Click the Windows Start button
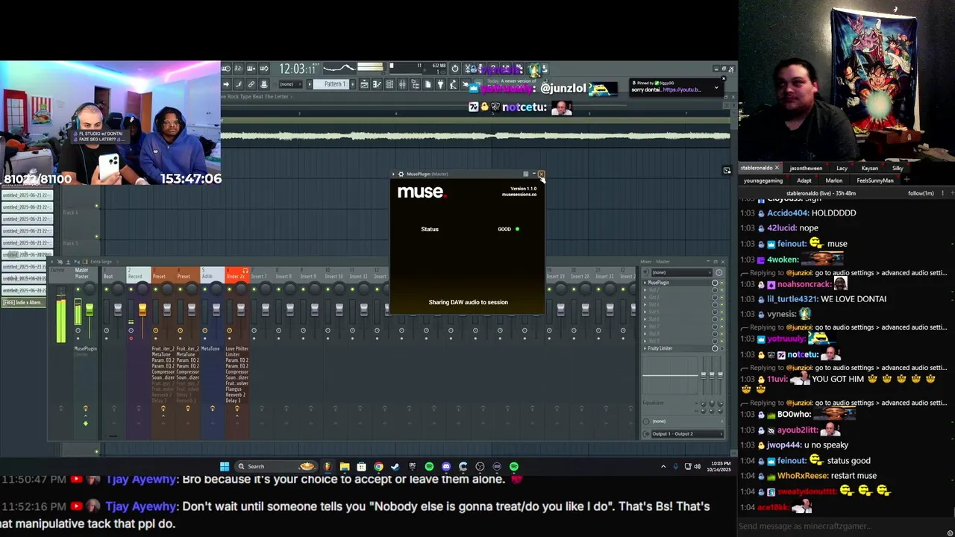Image resolution: width=955 pixels, height=537 pixels. (x=224, y=466)
